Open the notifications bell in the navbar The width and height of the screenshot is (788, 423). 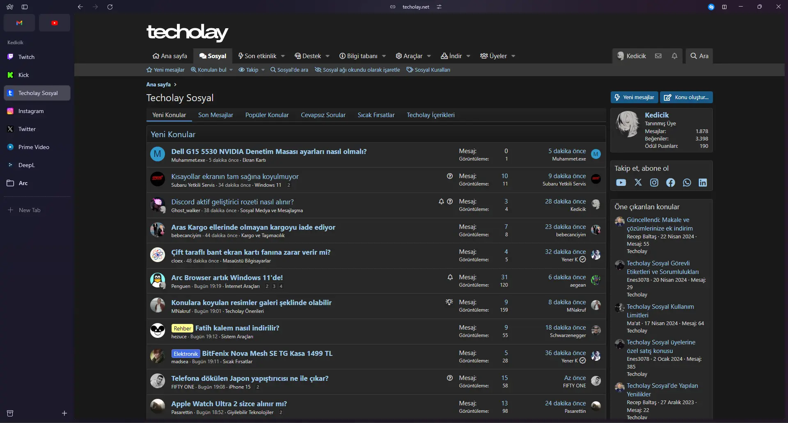click(x=674, y=56)
